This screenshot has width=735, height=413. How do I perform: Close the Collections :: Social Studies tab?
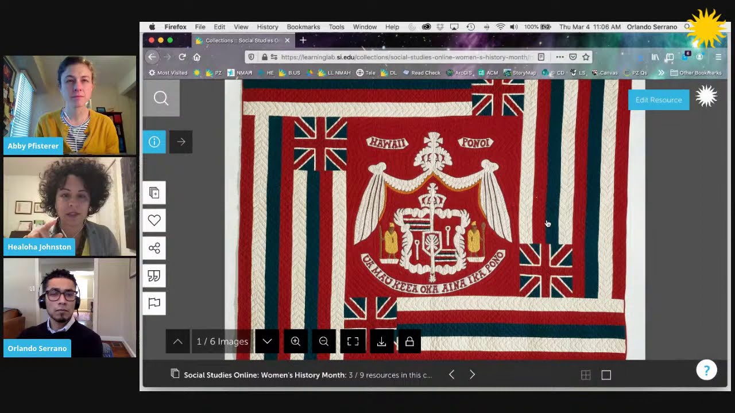(287, 41)
